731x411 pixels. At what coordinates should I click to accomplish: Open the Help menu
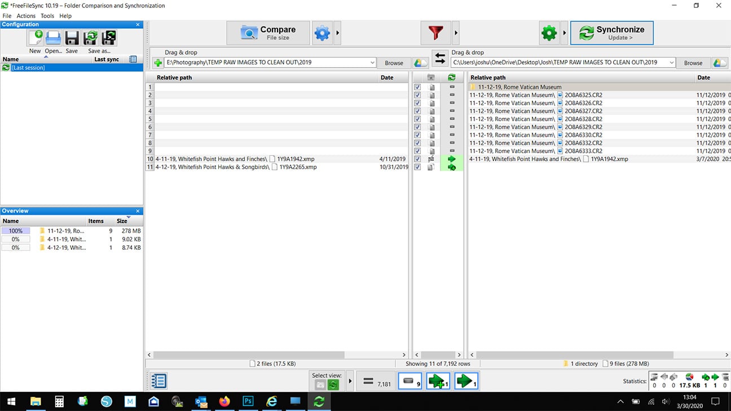click(x=65, y=16)
